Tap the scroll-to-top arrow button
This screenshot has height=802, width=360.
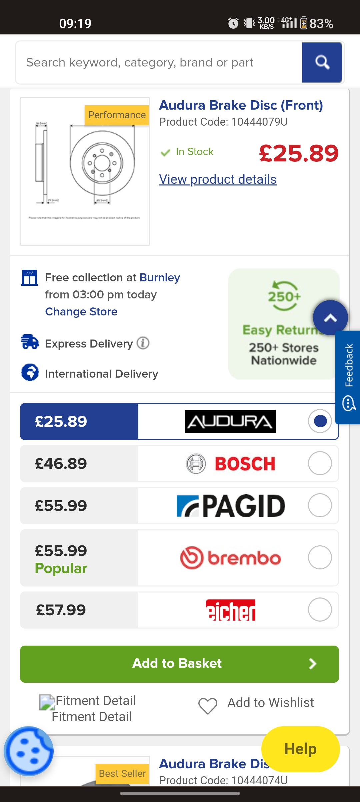330,318
